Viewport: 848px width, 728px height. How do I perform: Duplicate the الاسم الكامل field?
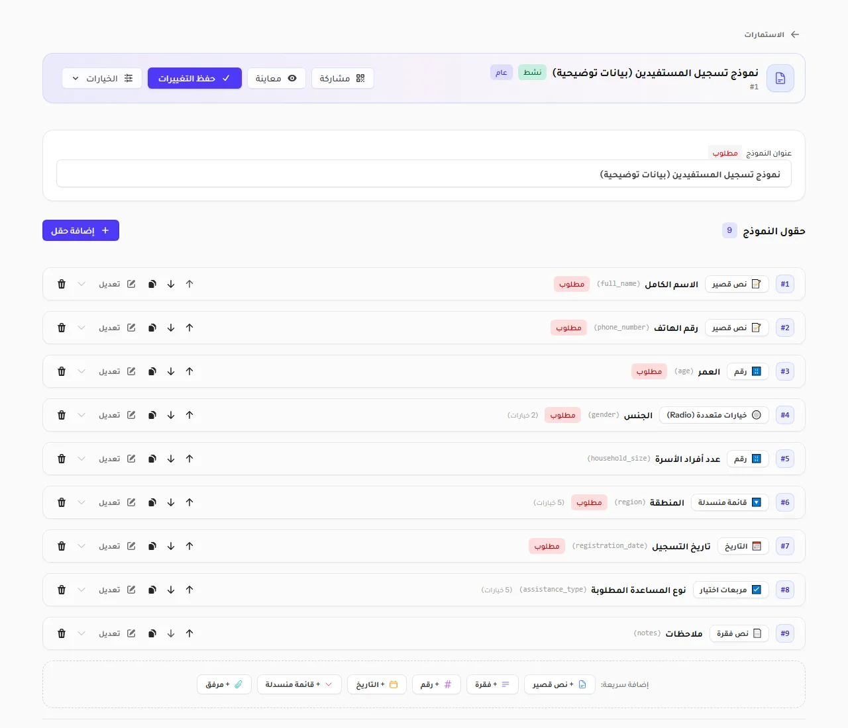click(x=152, y=284)
